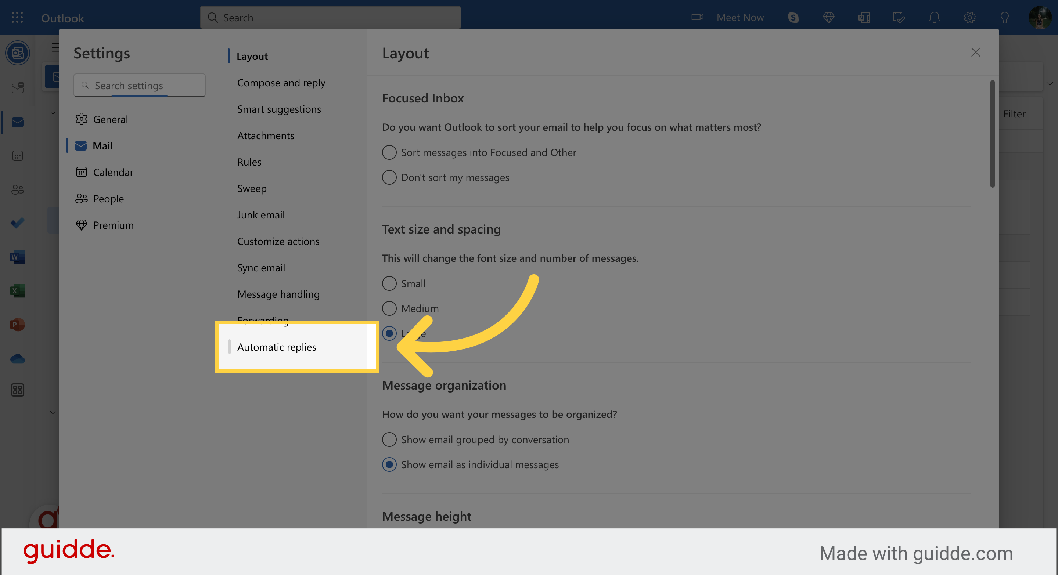The image size is (1058, 575).
Task: Choose Large text size radio
Action: click(x=389, y=333)
